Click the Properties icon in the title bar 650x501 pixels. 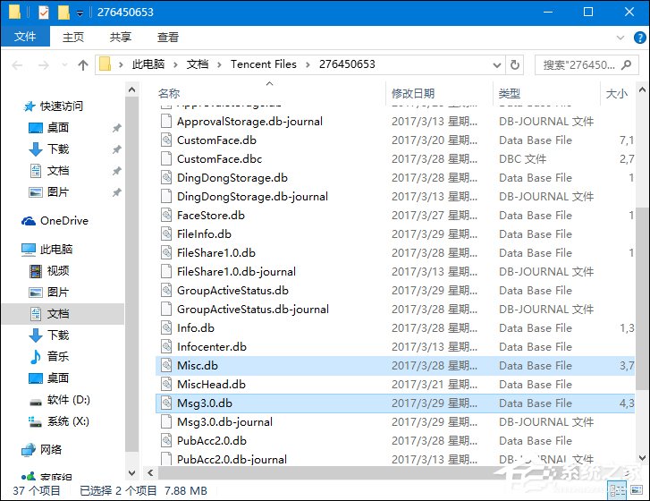tap(44, 13)
